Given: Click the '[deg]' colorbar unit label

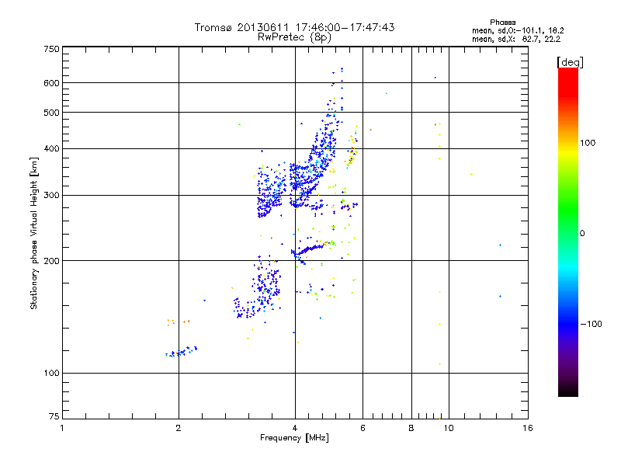Looking at the screenshot, I should (570, 62).
